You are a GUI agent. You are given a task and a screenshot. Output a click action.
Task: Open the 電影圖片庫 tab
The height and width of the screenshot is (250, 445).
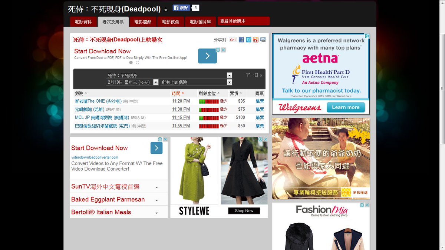[x=200, y=22]
